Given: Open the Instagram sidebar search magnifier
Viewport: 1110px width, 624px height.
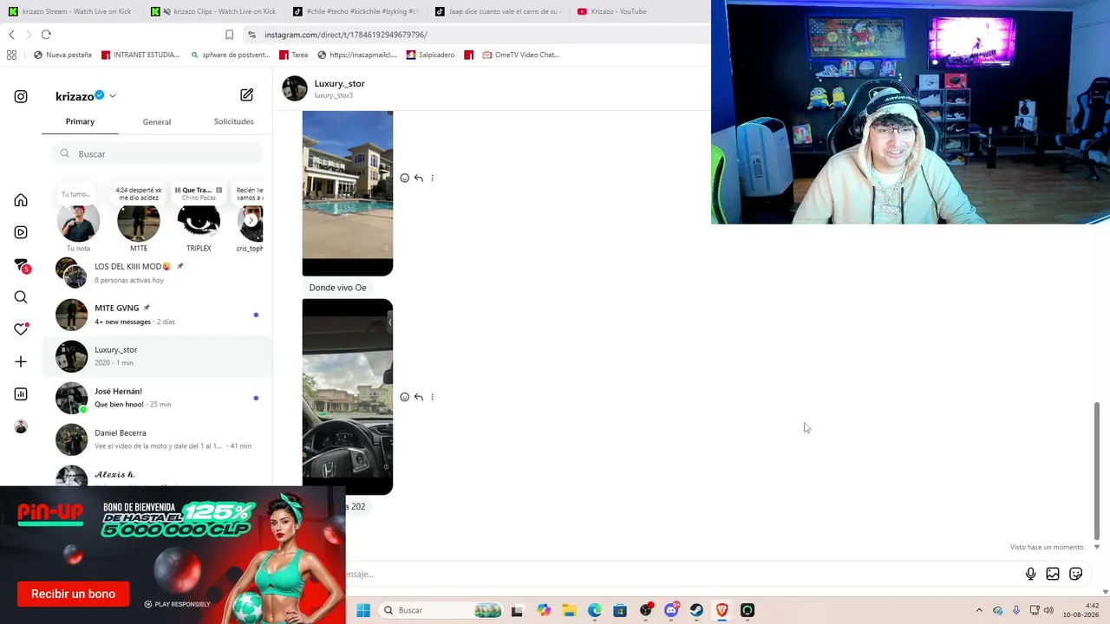Looking at the screenshot, I should click(21, 297).
